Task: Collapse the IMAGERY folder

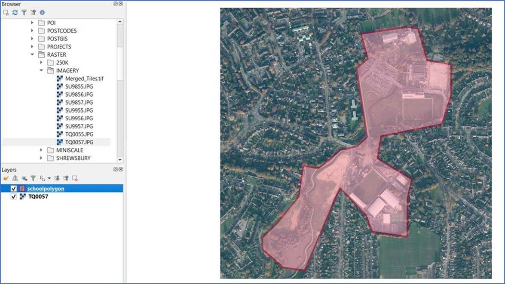Action: [41, 70]
